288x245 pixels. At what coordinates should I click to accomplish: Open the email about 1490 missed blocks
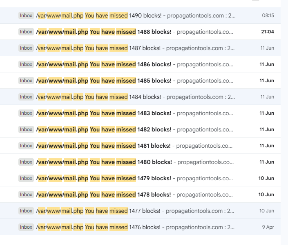click(x=140, y=15)
